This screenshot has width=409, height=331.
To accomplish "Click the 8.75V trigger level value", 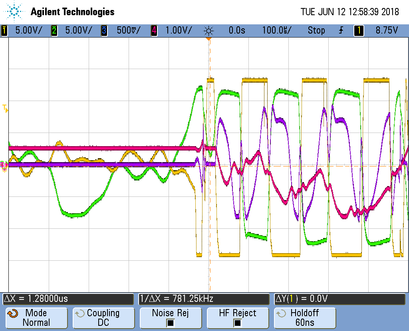I will (x=386, y=30).
